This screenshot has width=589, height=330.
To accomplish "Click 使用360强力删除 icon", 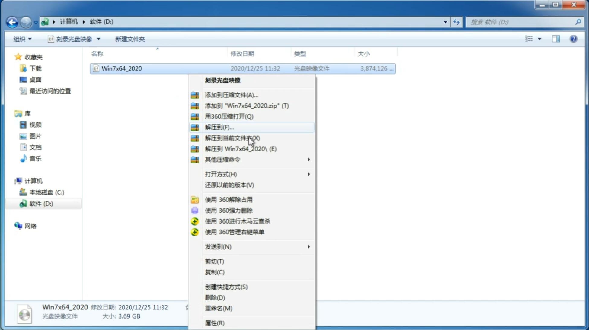I will [195, 210].
